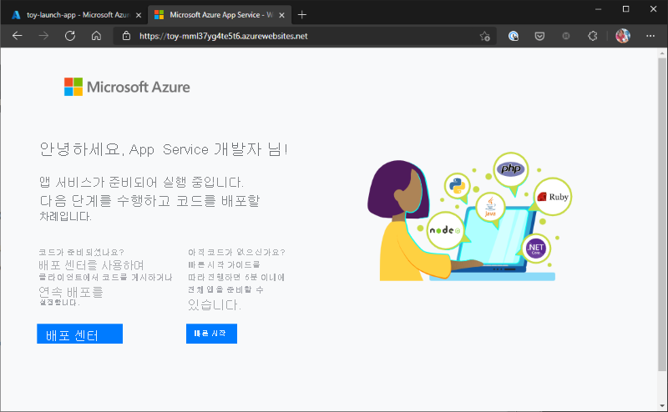This screenshot has height=412, width=668.
Task: View site info via the lock icon
Action: pyautogui.click(x=127, y=36)
